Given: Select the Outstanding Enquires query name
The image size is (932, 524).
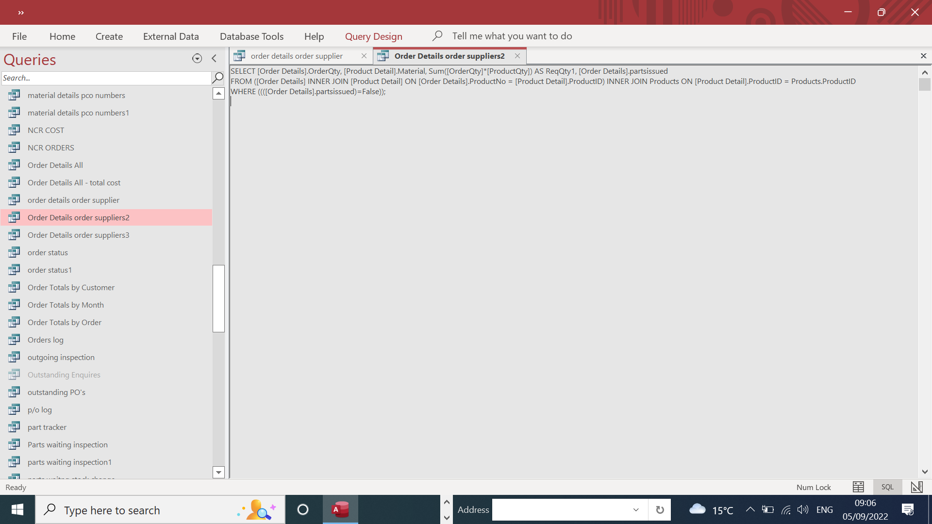Looking at the screenshot, I should click(64, 375).
